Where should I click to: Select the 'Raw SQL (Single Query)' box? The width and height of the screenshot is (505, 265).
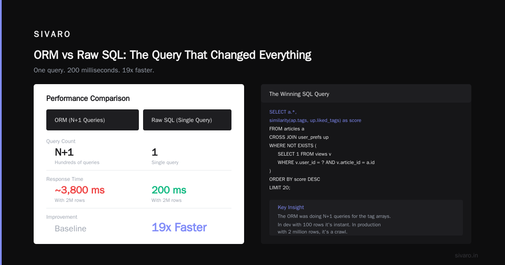187,120
